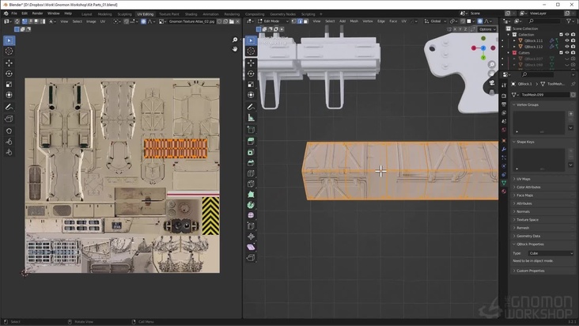Toggle the X mirror axis button in viewport
Viewport: 579px width, 326px height.
455,29
